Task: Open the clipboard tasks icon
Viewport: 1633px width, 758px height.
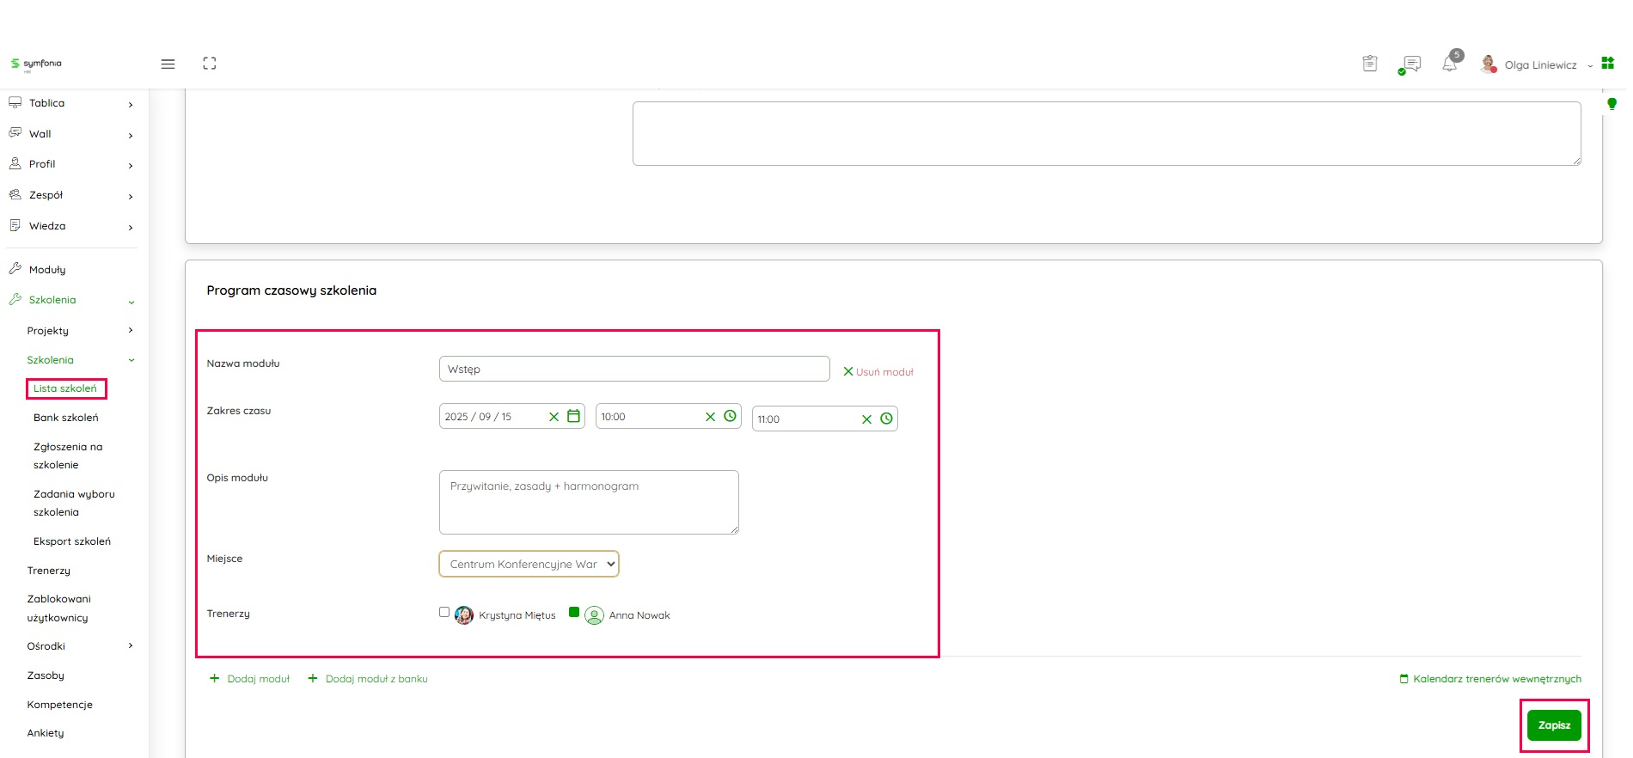Action: [1370, 64]
